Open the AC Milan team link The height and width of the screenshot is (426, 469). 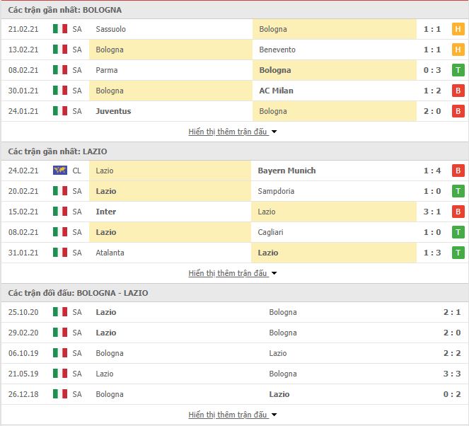point(276,91)
